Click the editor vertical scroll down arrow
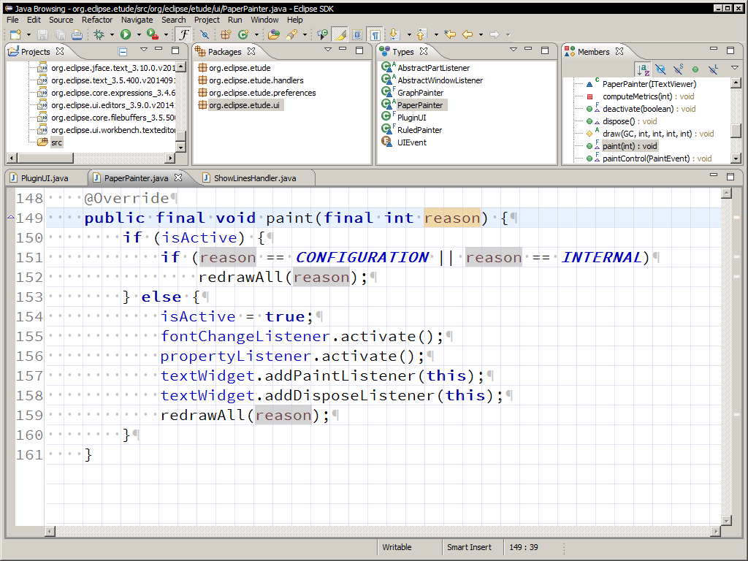This screenshot has height=561, width=748. [x=726, y=521]
